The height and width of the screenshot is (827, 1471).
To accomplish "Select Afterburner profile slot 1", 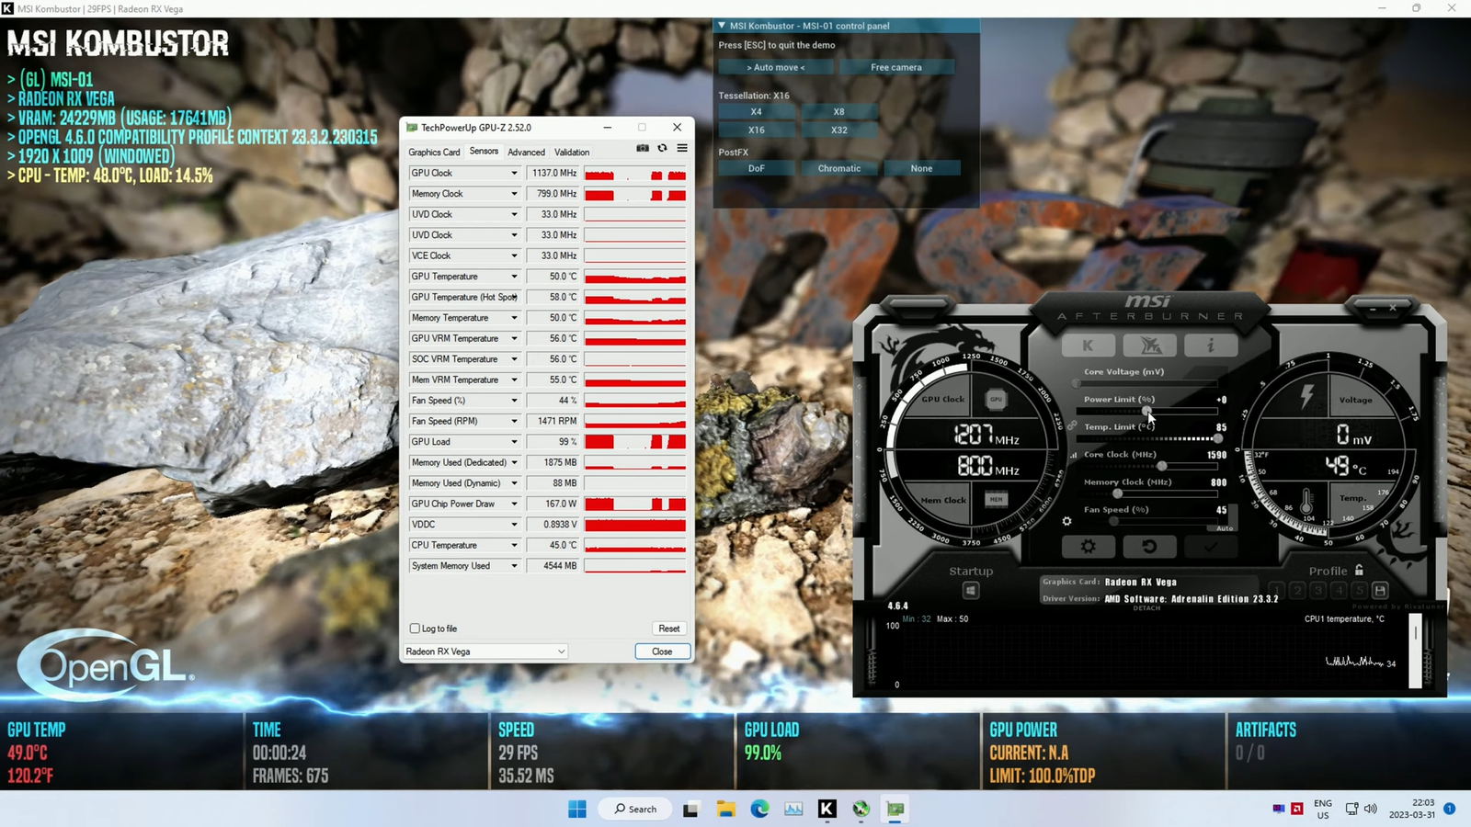I will pyautogui.click(x=1277, y=590).
